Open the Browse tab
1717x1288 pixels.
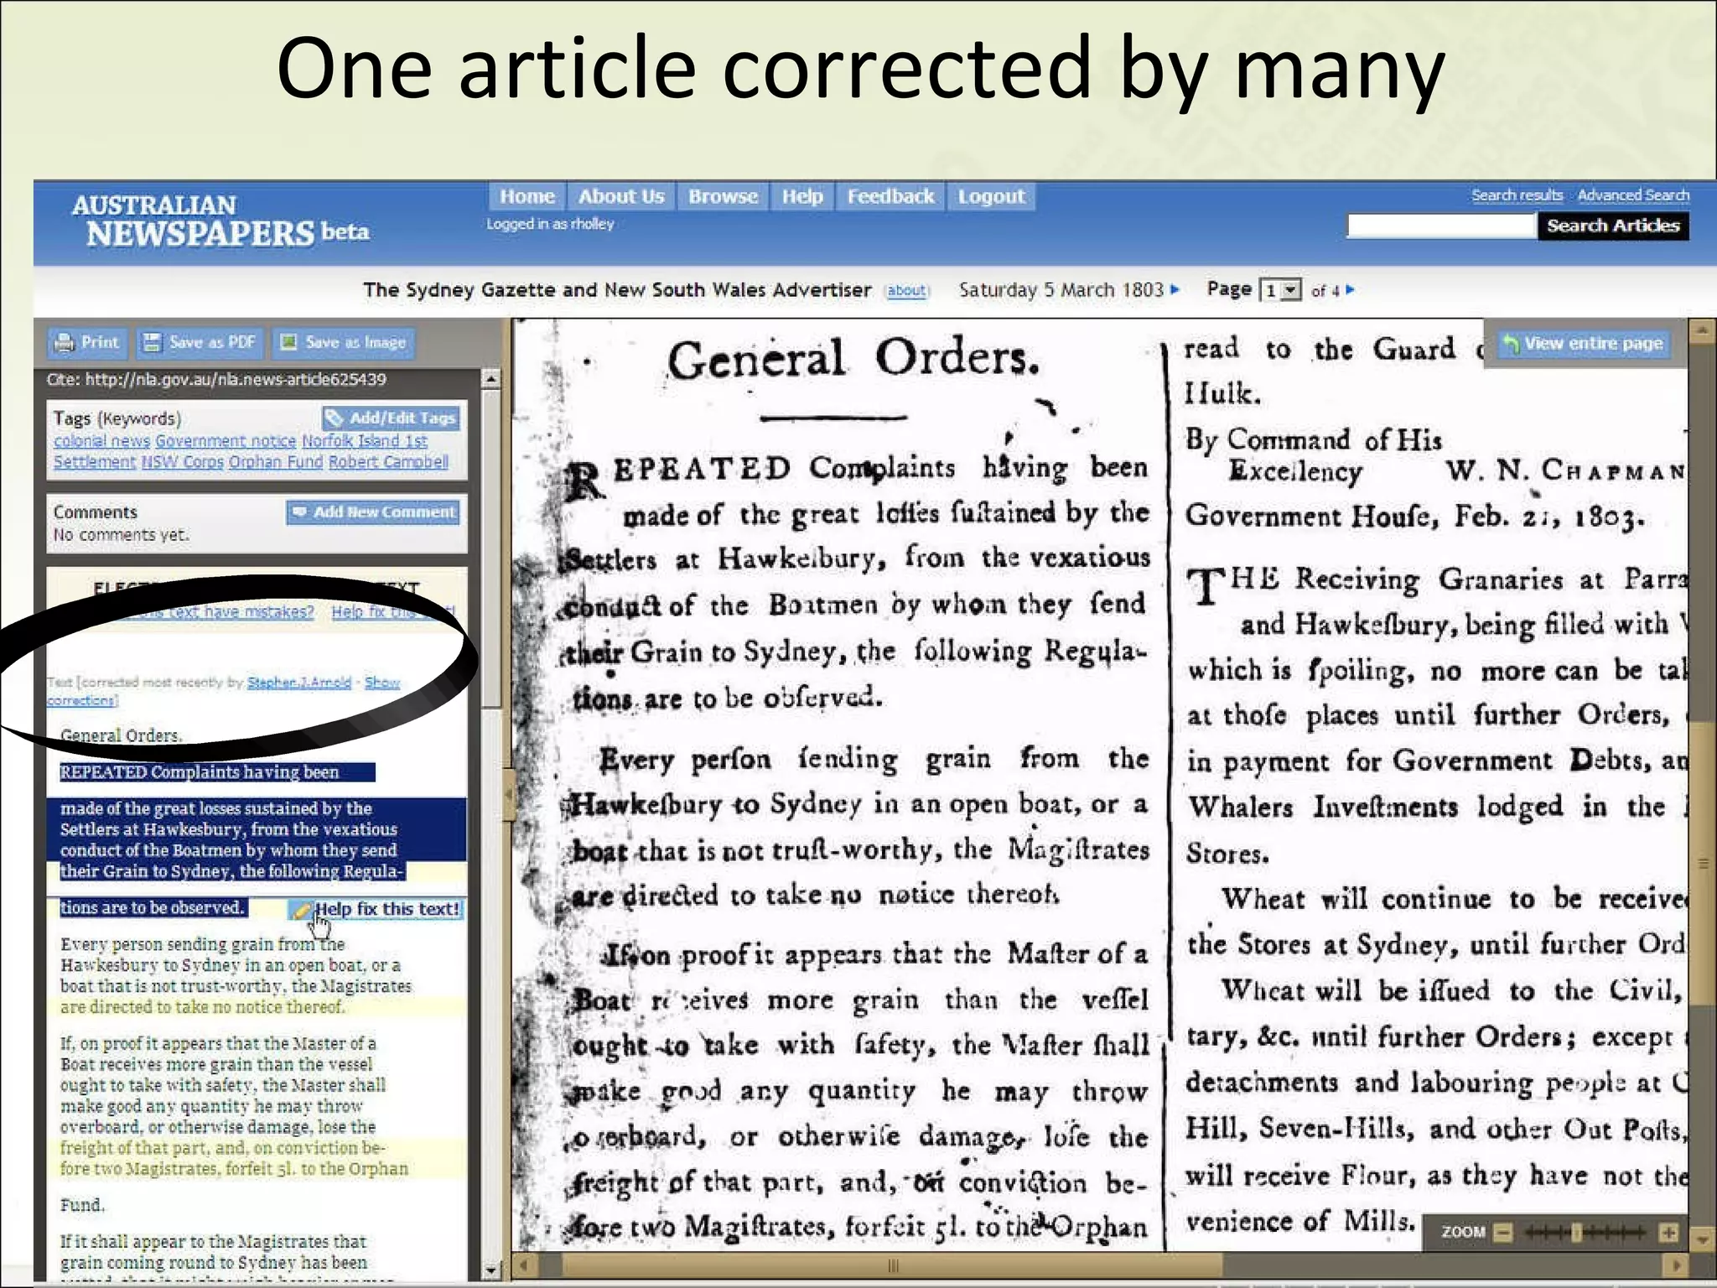coord(723,196)
